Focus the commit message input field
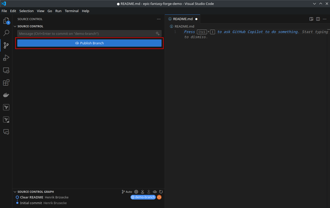The width and height of the screenshot is (330, 208). pyautogui.click(x=89, y=34)
